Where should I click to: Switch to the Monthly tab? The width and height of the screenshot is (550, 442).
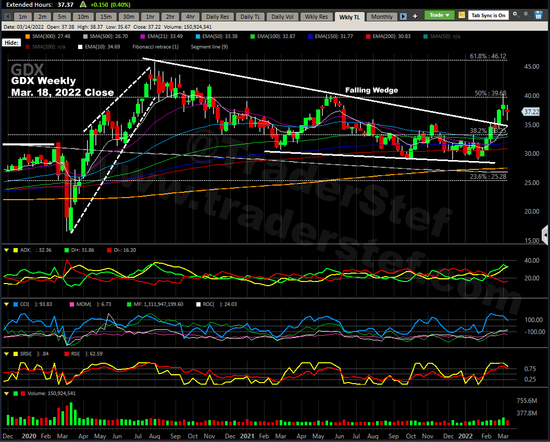[x=382, y=17]
